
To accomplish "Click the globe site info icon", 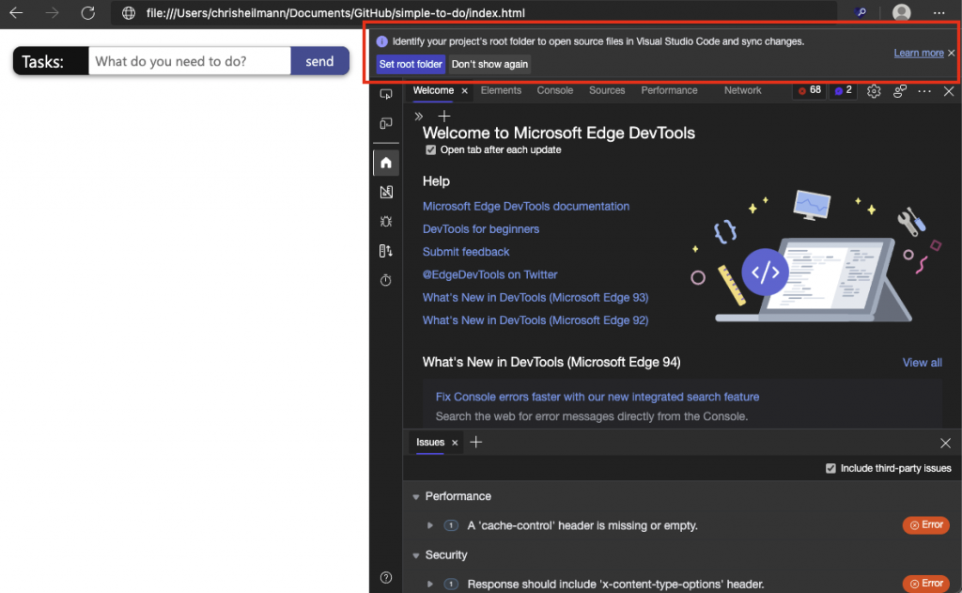I will (128, 13).
